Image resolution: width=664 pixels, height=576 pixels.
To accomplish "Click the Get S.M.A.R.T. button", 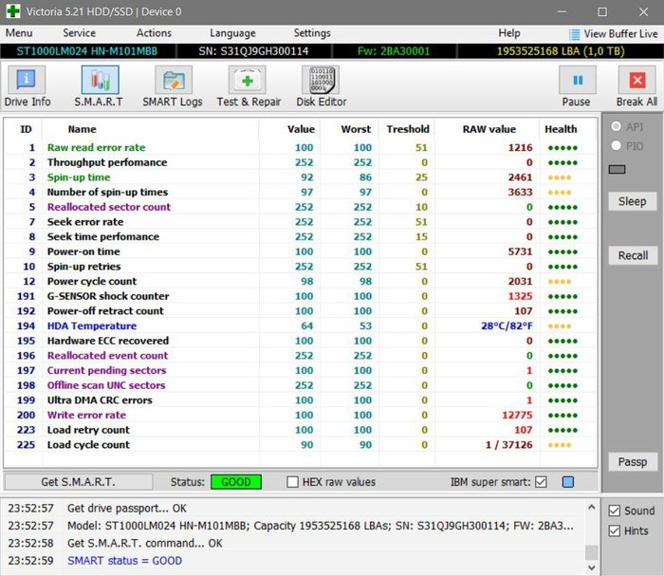I will pos(78,482).
